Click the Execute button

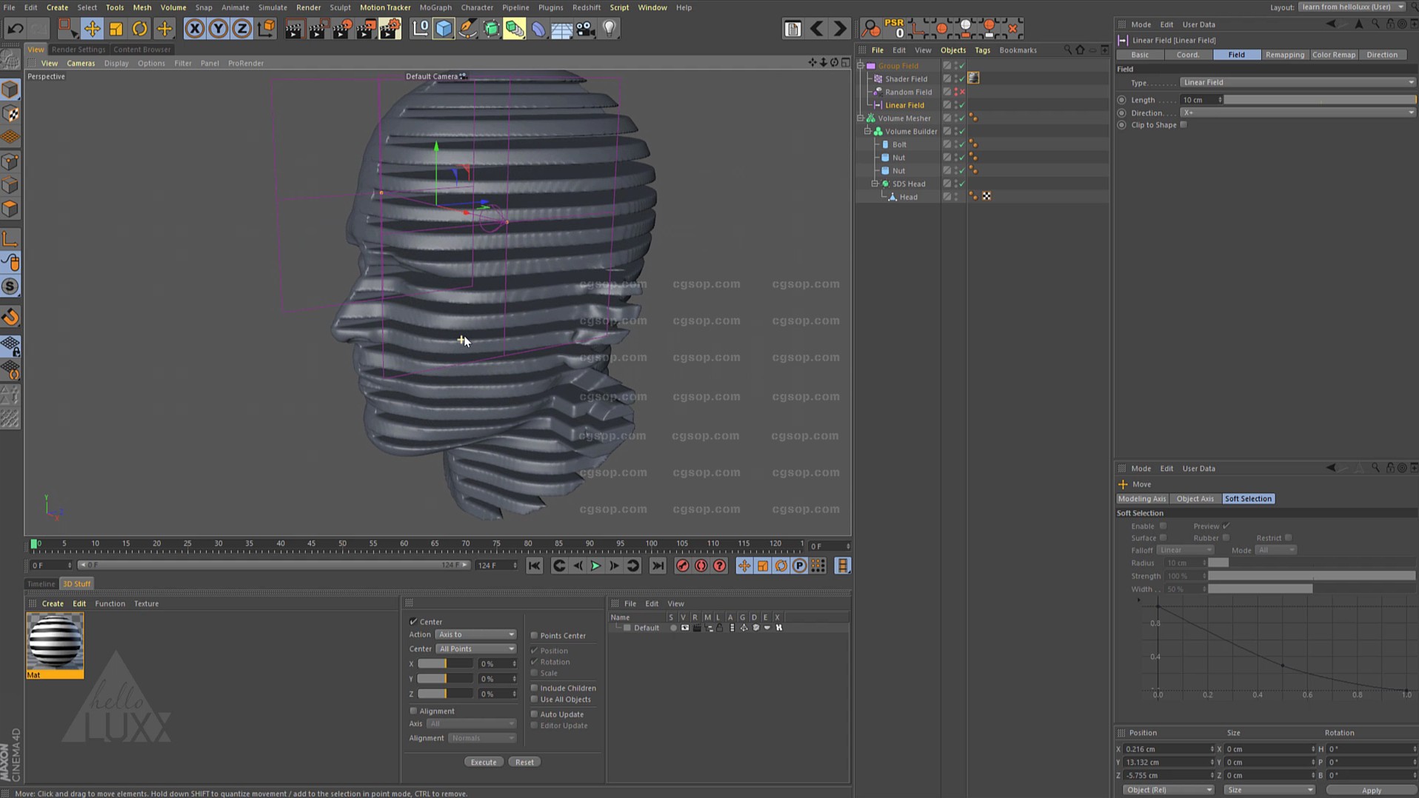[x=484, y=762]
